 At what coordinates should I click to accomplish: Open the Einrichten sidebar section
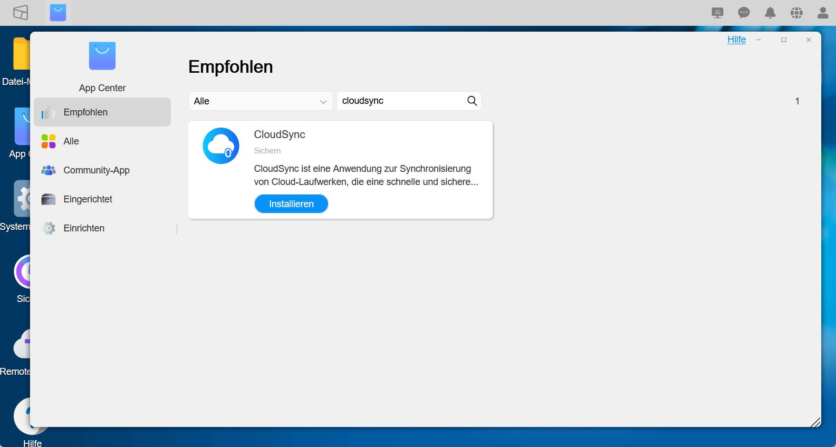click(102, 228)
